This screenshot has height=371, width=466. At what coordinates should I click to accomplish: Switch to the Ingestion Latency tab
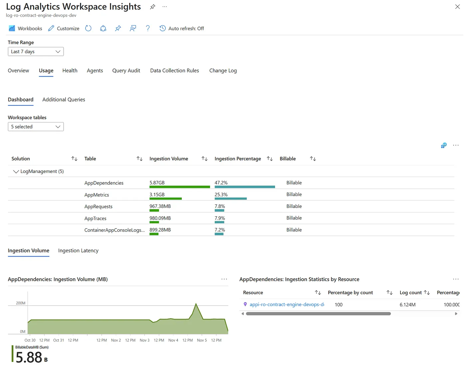click(x=78, y=251)
